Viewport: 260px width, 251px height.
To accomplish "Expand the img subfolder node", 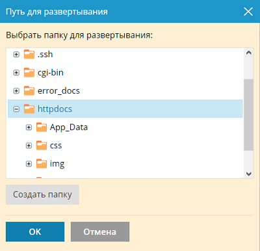I will 29,164.
